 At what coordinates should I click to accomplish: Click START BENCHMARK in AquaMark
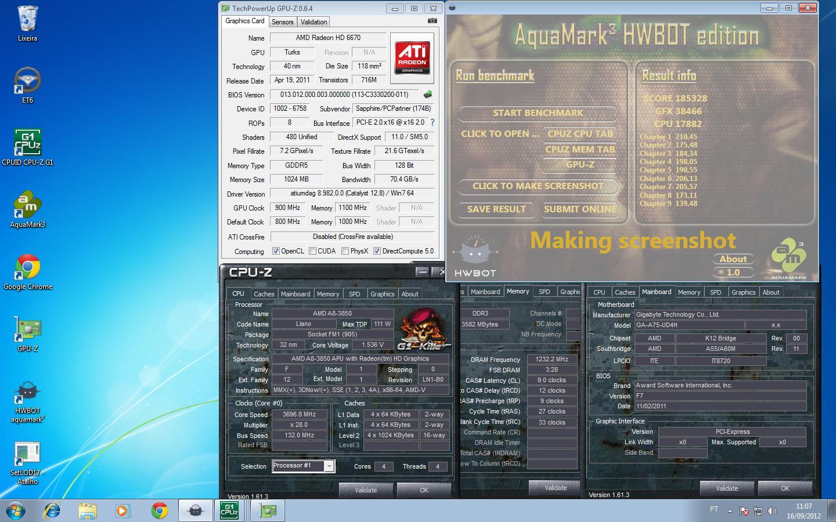(x=538, y=113)
